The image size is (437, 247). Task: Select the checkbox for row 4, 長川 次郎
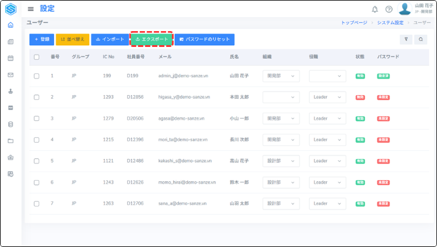[36, 140]
